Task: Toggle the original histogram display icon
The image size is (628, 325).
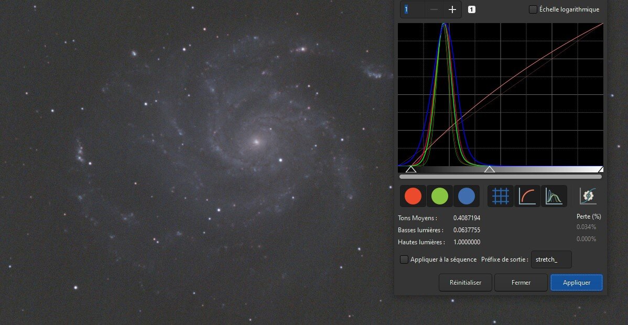Action: [554, 197]
